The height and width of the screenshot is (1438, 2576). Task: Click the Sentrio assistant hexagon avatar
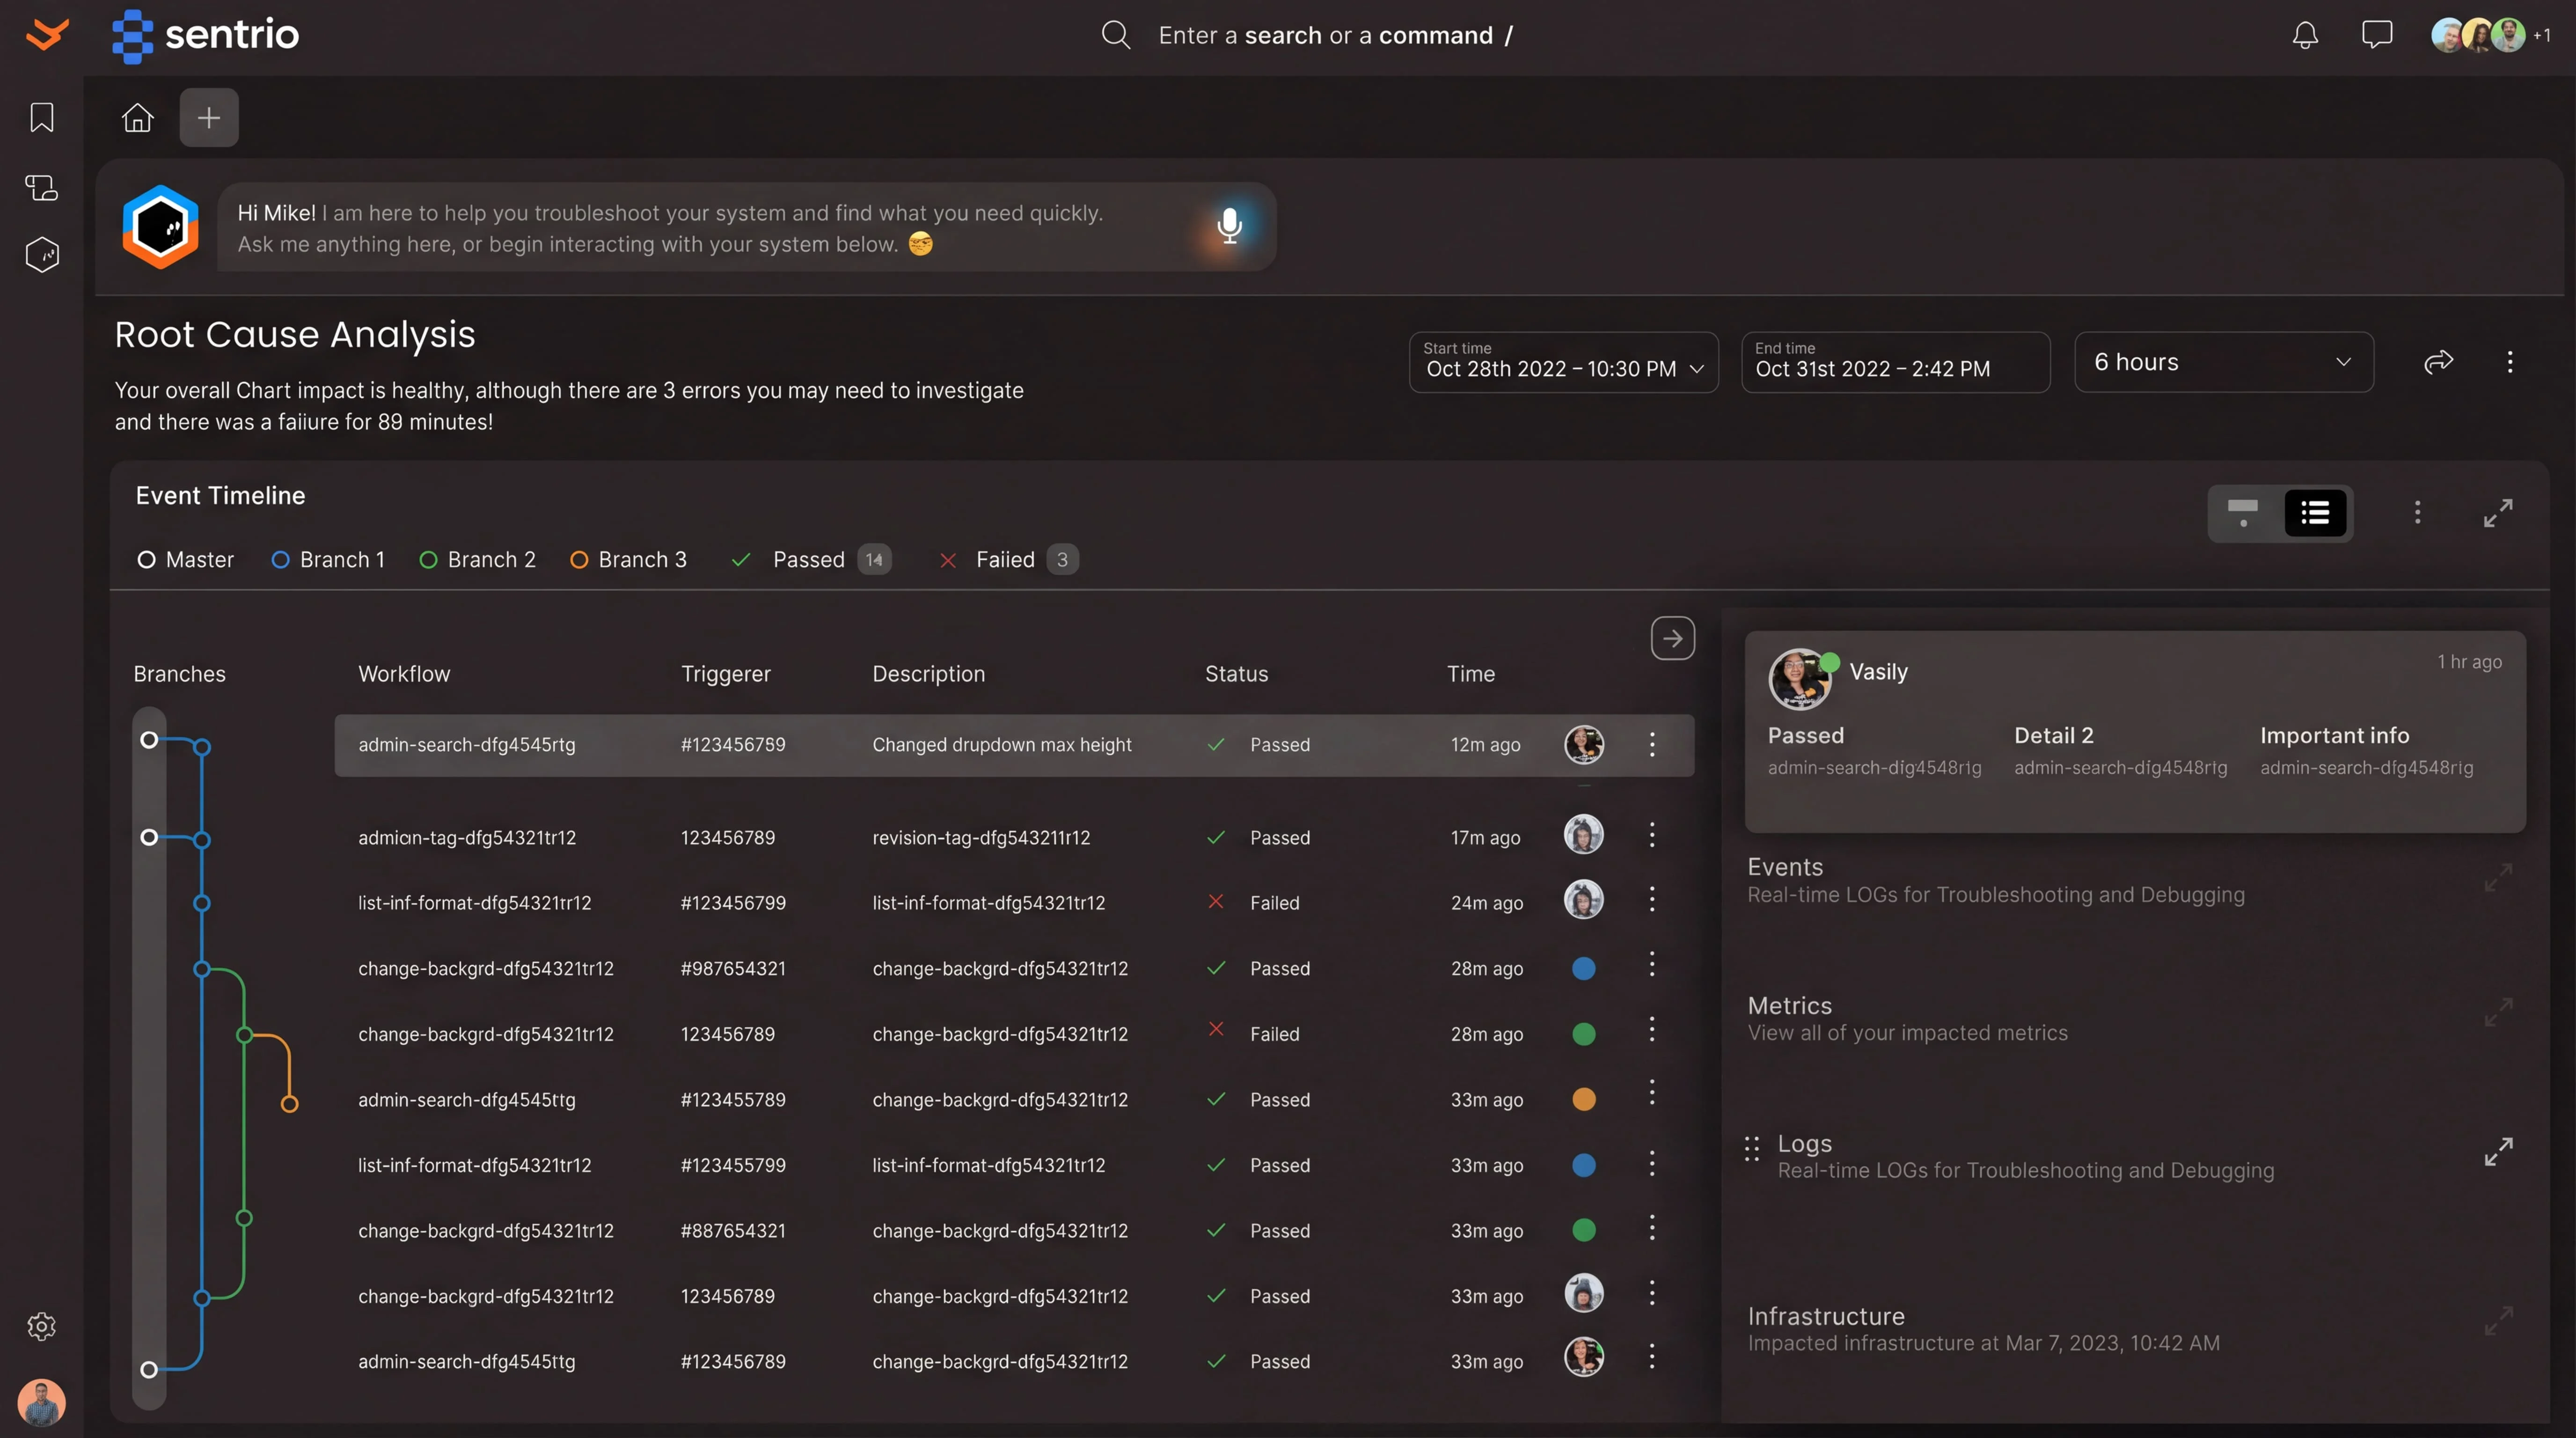pyautogui.click(x=161, y=227)
